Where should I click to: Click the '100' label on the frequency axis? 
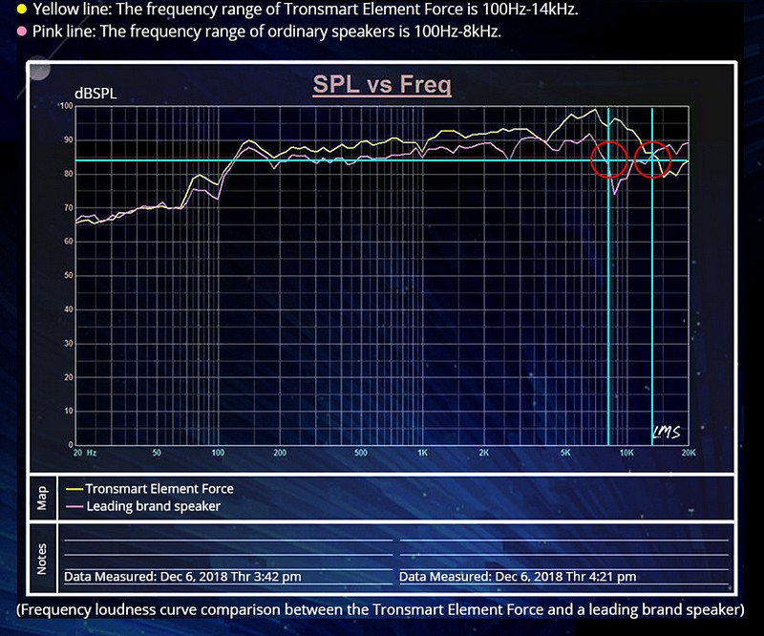[x=218, y=453]
